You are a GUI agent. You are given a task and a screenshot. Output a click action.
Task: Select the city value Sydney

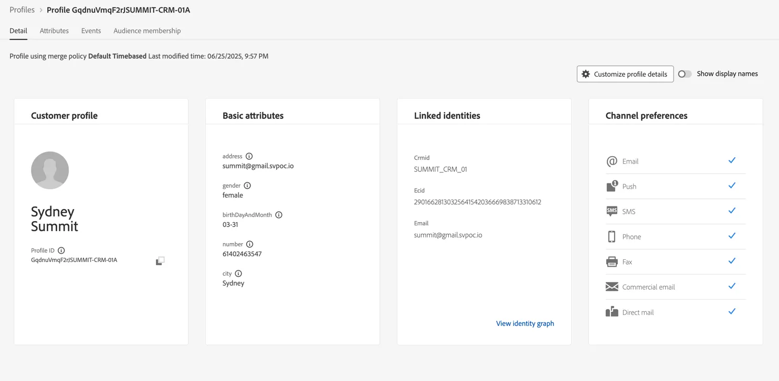coord(234,284)
